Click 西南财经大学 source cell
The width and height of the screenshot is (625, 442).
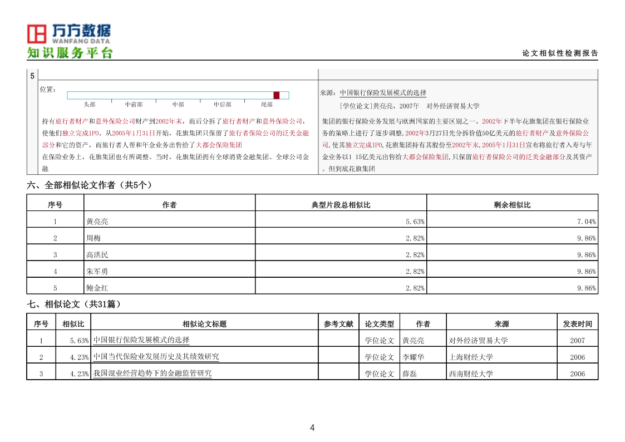(471, 374)
